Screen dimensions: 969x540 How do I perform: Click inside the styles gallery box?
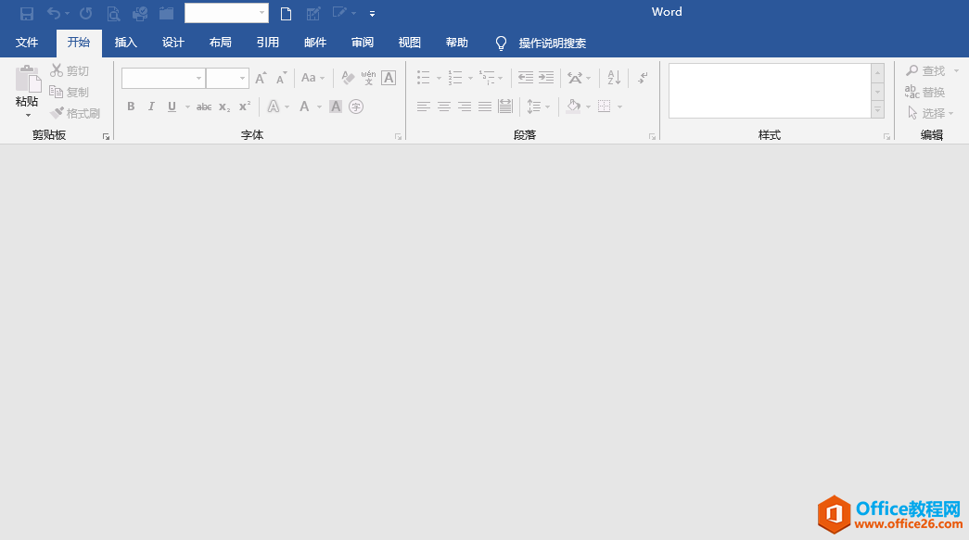tap(770, 91)
